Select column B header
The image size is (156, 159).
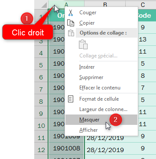[x=105, y=5]
